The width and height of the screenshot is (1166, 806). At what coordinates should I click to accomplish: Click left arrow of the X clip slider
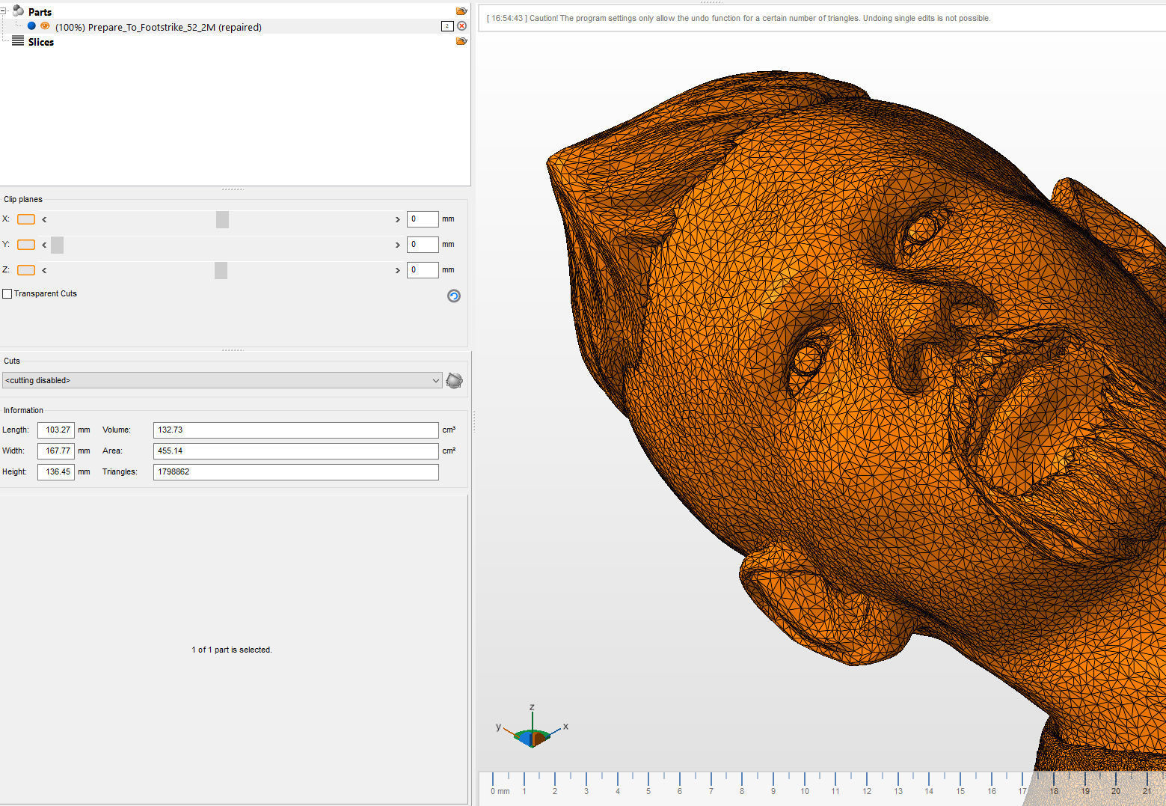click(x=44, y=219)
